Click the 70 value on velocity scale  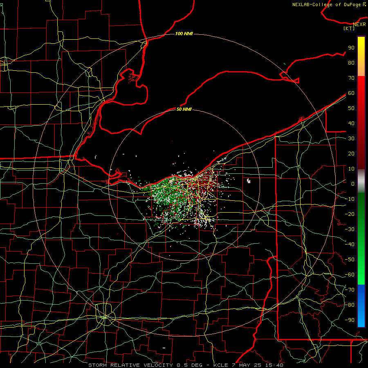pos(351,78)
